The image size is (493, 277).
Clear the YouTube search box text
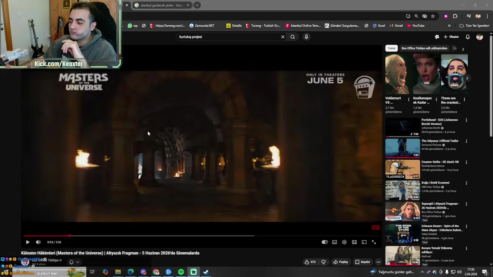click(x=283, y=37)
